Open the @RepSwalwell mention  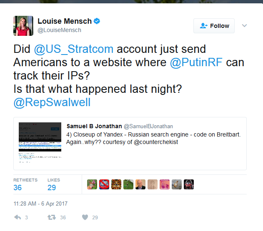52,102
